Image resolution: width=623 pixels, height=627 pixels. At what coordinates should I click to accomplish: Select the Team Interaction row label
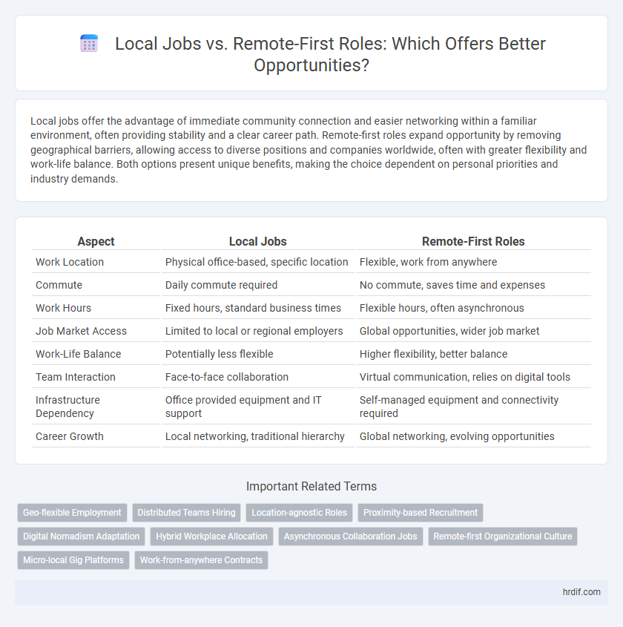point(76,377)
